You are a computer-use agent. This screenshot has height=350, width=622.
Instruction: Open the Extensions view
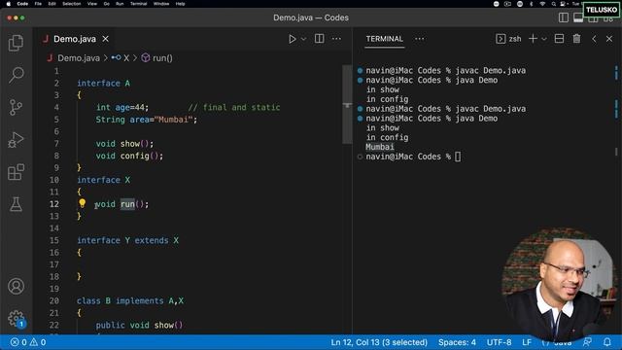pyautogui.click(x=16, y=172)
